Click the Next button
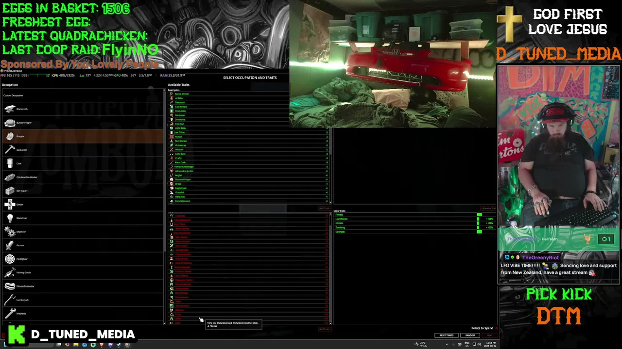The height and width of the screenshot is (349, 622). [489, 335]
